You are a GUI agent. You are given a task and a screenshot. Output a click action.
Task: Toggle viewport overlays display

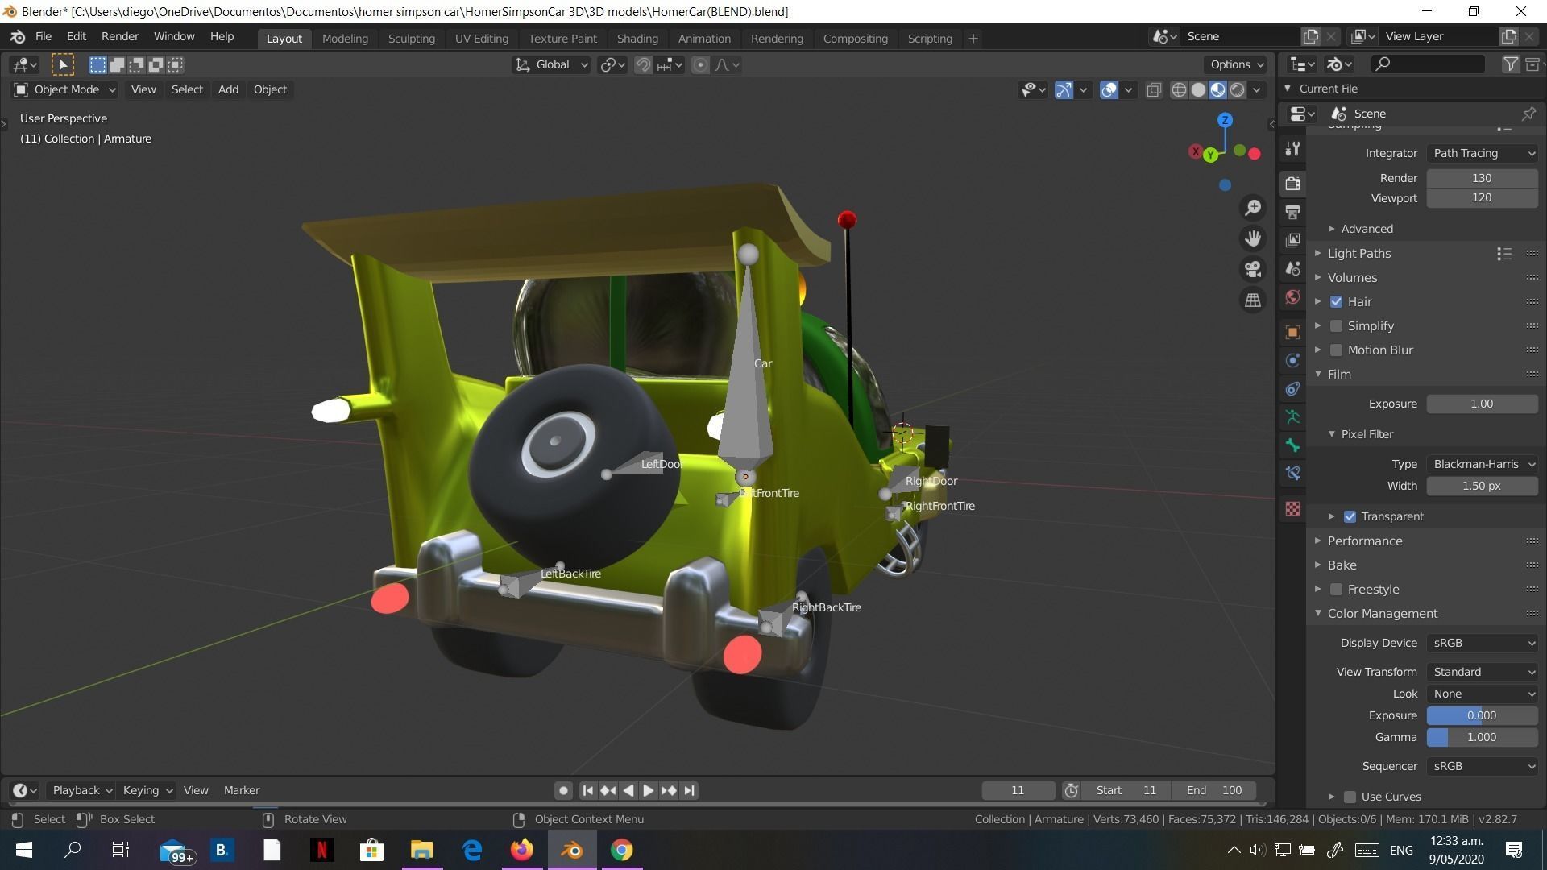[1109, 89]
